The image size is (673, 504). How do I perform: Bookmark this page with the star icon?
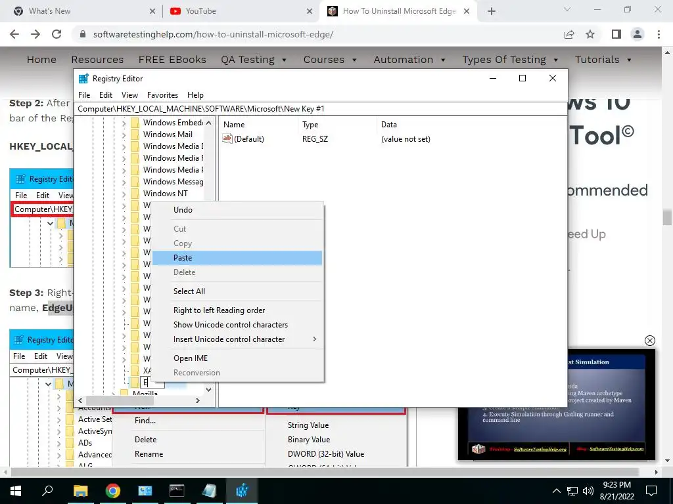point(590,34)
